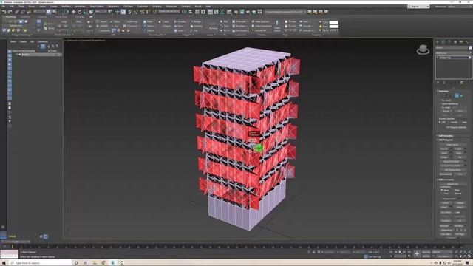This screenshot has height=266, width=473.
Task: Open the Modifiers menu
Action: tap(66, 7)
